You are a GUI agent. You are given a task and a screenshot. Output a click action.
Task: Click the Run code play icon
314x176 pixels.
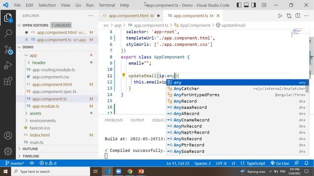coord(280,16)
